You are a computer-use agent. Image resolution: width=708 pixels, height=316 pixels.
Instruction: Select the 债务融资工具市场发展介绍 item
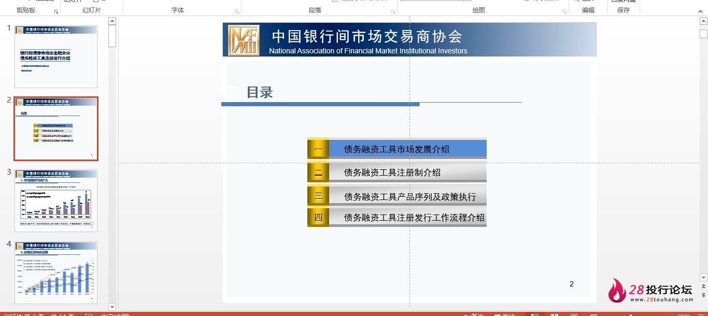(x=397, y=149)
